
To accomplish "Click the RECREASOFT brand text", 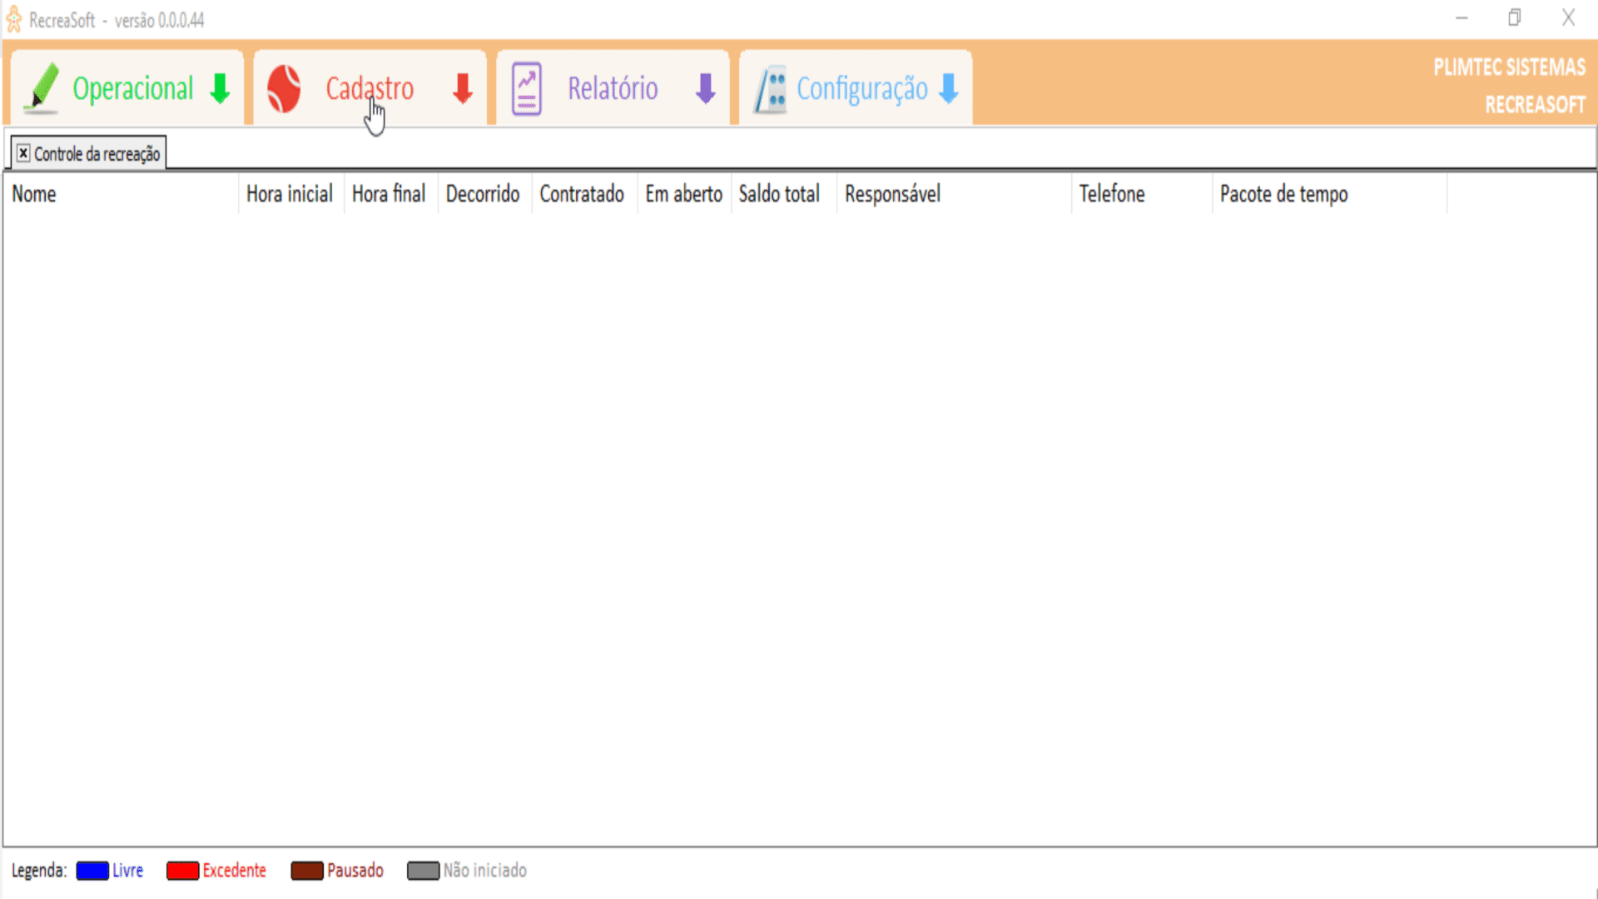I will click(x=1536, y=105).
